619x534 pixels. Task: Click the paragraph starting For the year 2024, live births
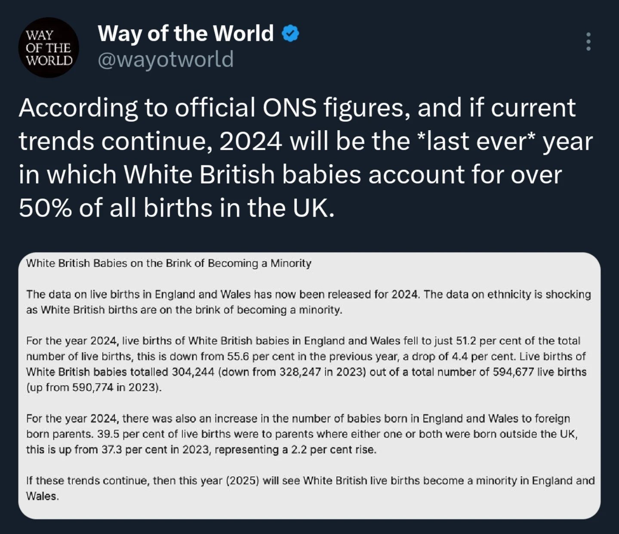point(306,364)
